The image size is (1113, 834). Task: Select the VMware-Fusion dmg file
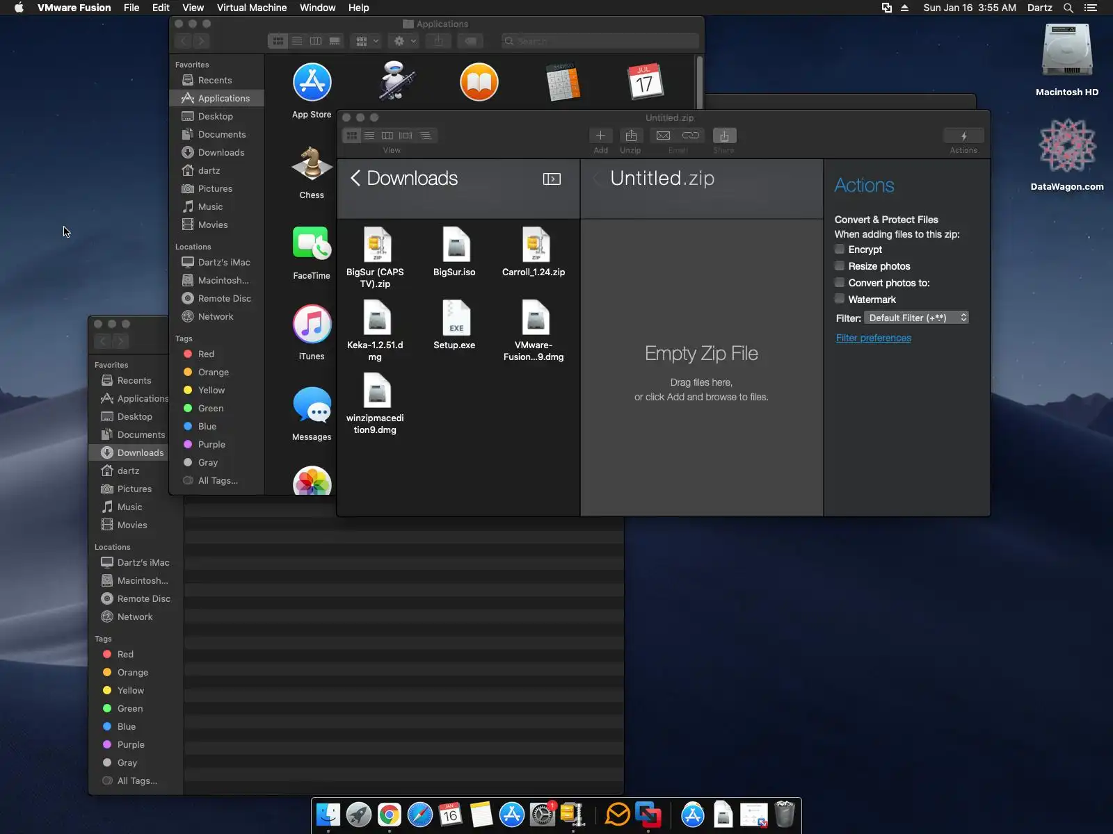click(534, 331)
